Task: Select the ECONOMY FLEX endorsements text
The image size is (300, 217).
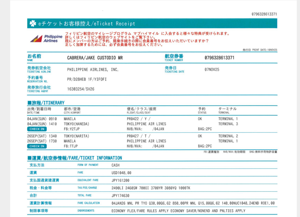Action: (178, 211)
